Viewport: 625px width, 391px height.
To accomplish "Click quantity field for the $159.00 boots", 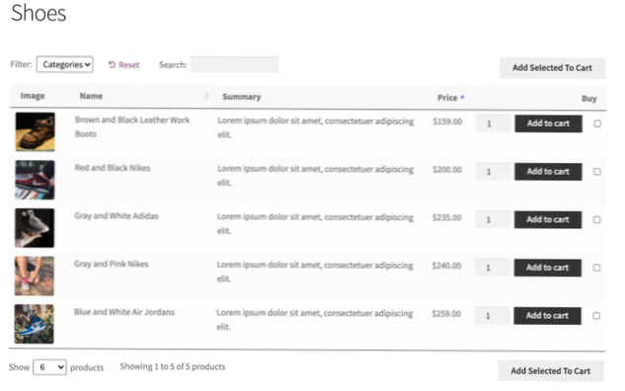I will [x=493, y=123].
